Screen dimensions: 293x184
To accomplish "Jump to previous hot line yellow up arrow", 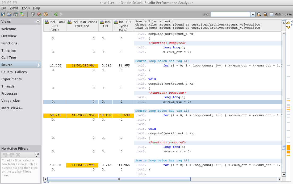I will point(288,23).
